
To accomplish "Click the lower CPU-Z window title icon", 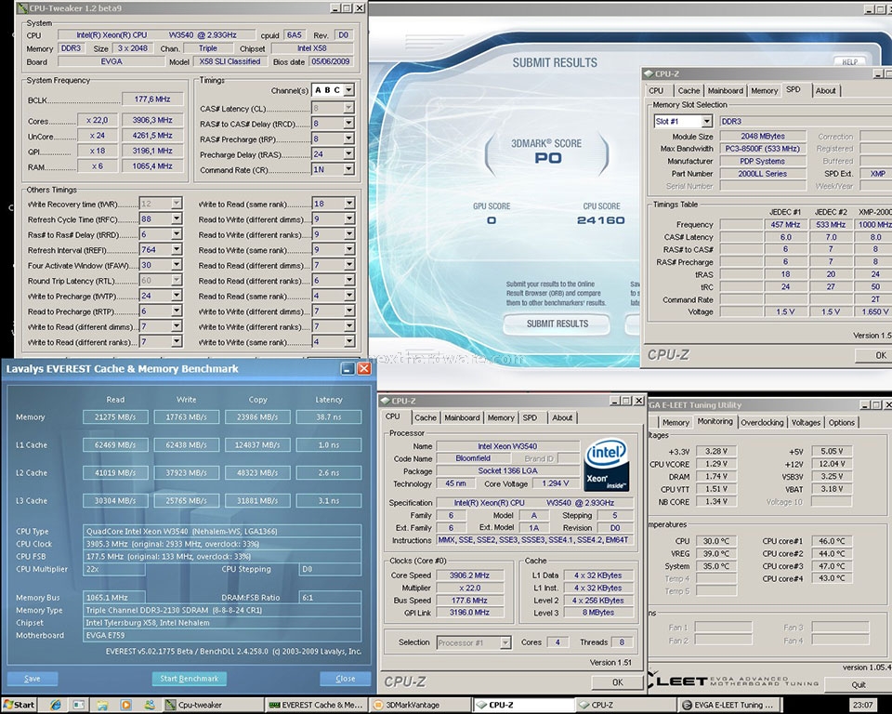I will pyautogui.click(x=385, y=401).
